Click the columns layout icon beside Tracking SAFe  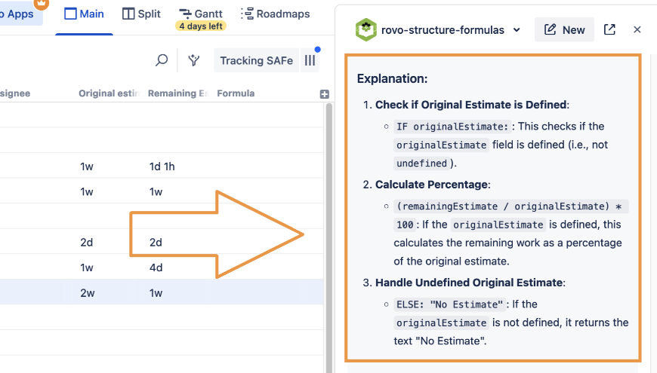(310, 61)
